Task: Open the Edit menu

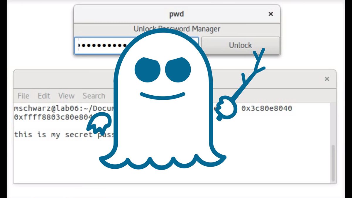Action: coord(44,96)
